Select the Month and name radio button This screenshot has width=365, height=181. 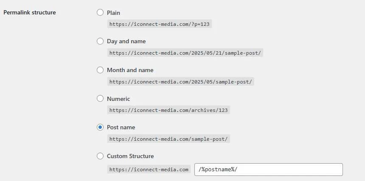click(x=100, y=70)
